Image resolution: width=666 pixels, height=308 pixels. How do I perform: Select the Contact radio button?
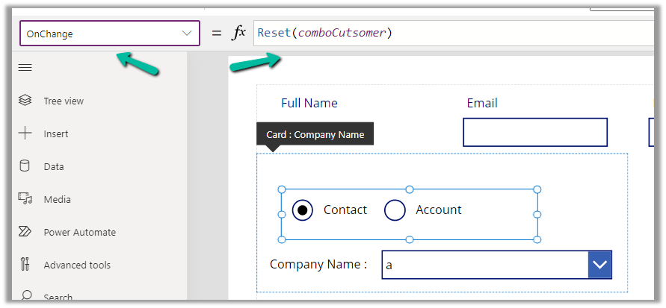(x=303, y=210)
